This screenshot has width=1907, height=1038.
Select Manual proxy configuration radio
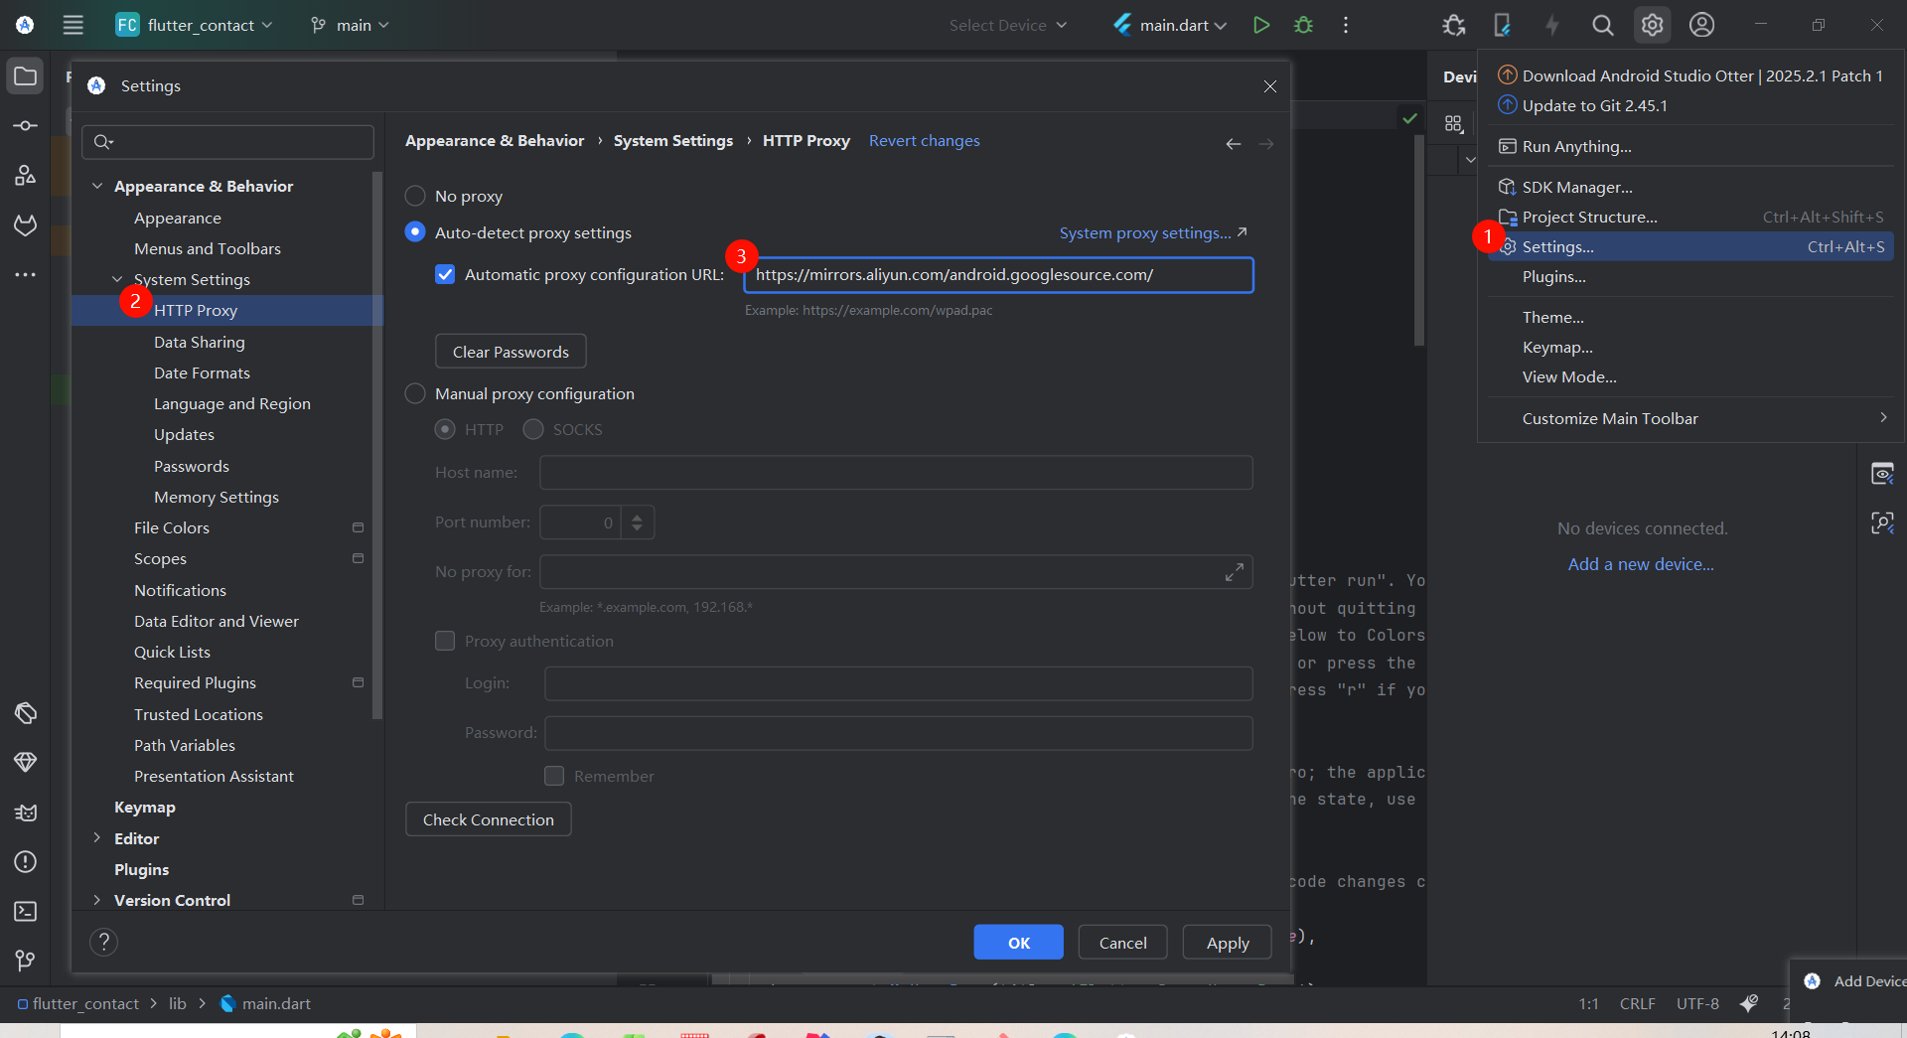pos(415,393)
